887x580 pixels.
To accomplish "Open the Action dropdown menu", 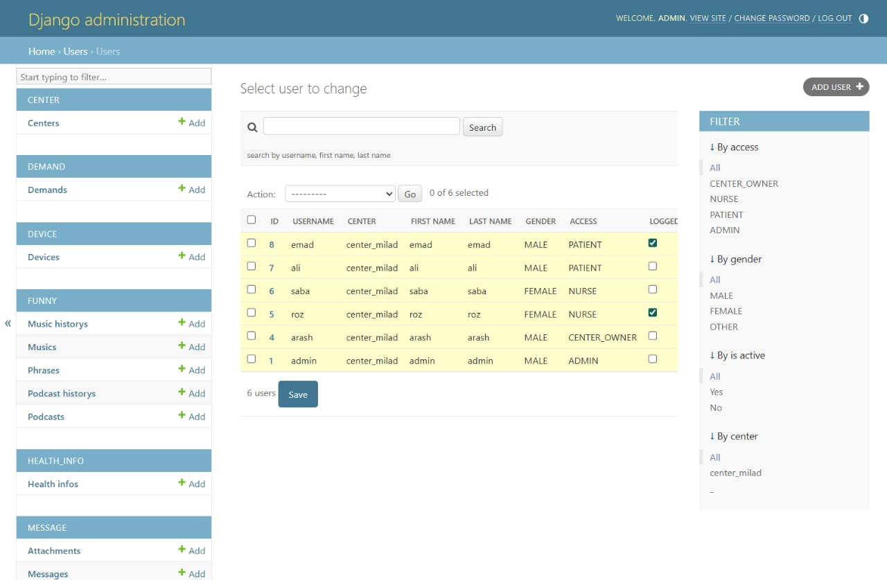I will (340, 194).
